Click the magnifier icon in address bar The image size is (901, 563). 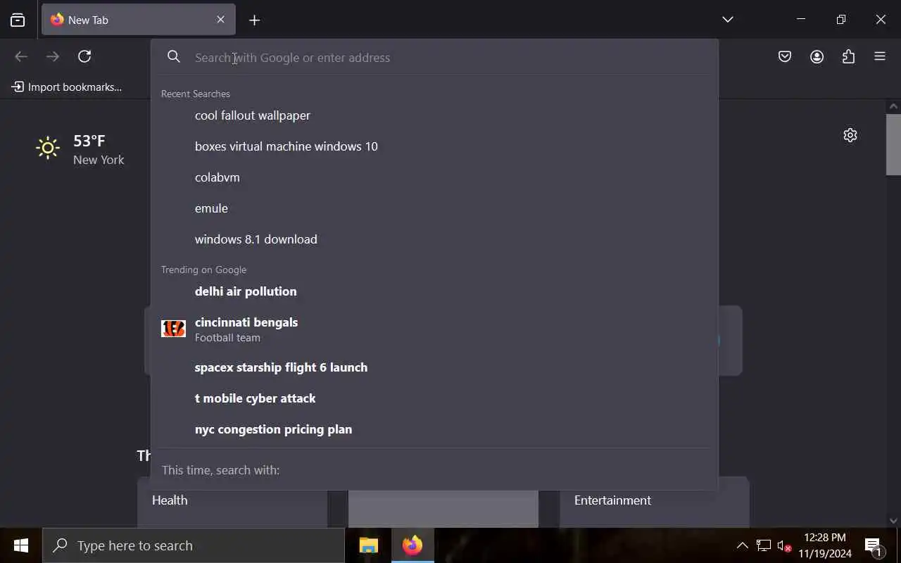click(174, 57)
